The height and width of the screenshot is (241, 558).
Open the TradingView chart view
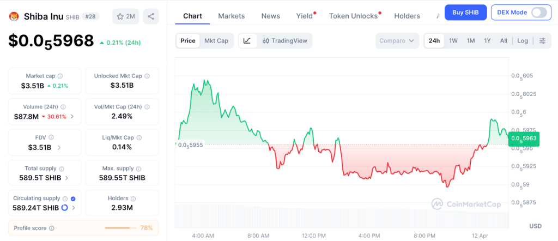(284, 41)
